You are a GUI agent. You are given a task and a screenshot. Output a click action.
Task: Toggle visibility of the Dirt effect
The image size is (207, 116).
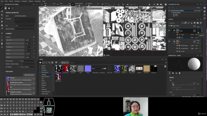click(177, 38)
